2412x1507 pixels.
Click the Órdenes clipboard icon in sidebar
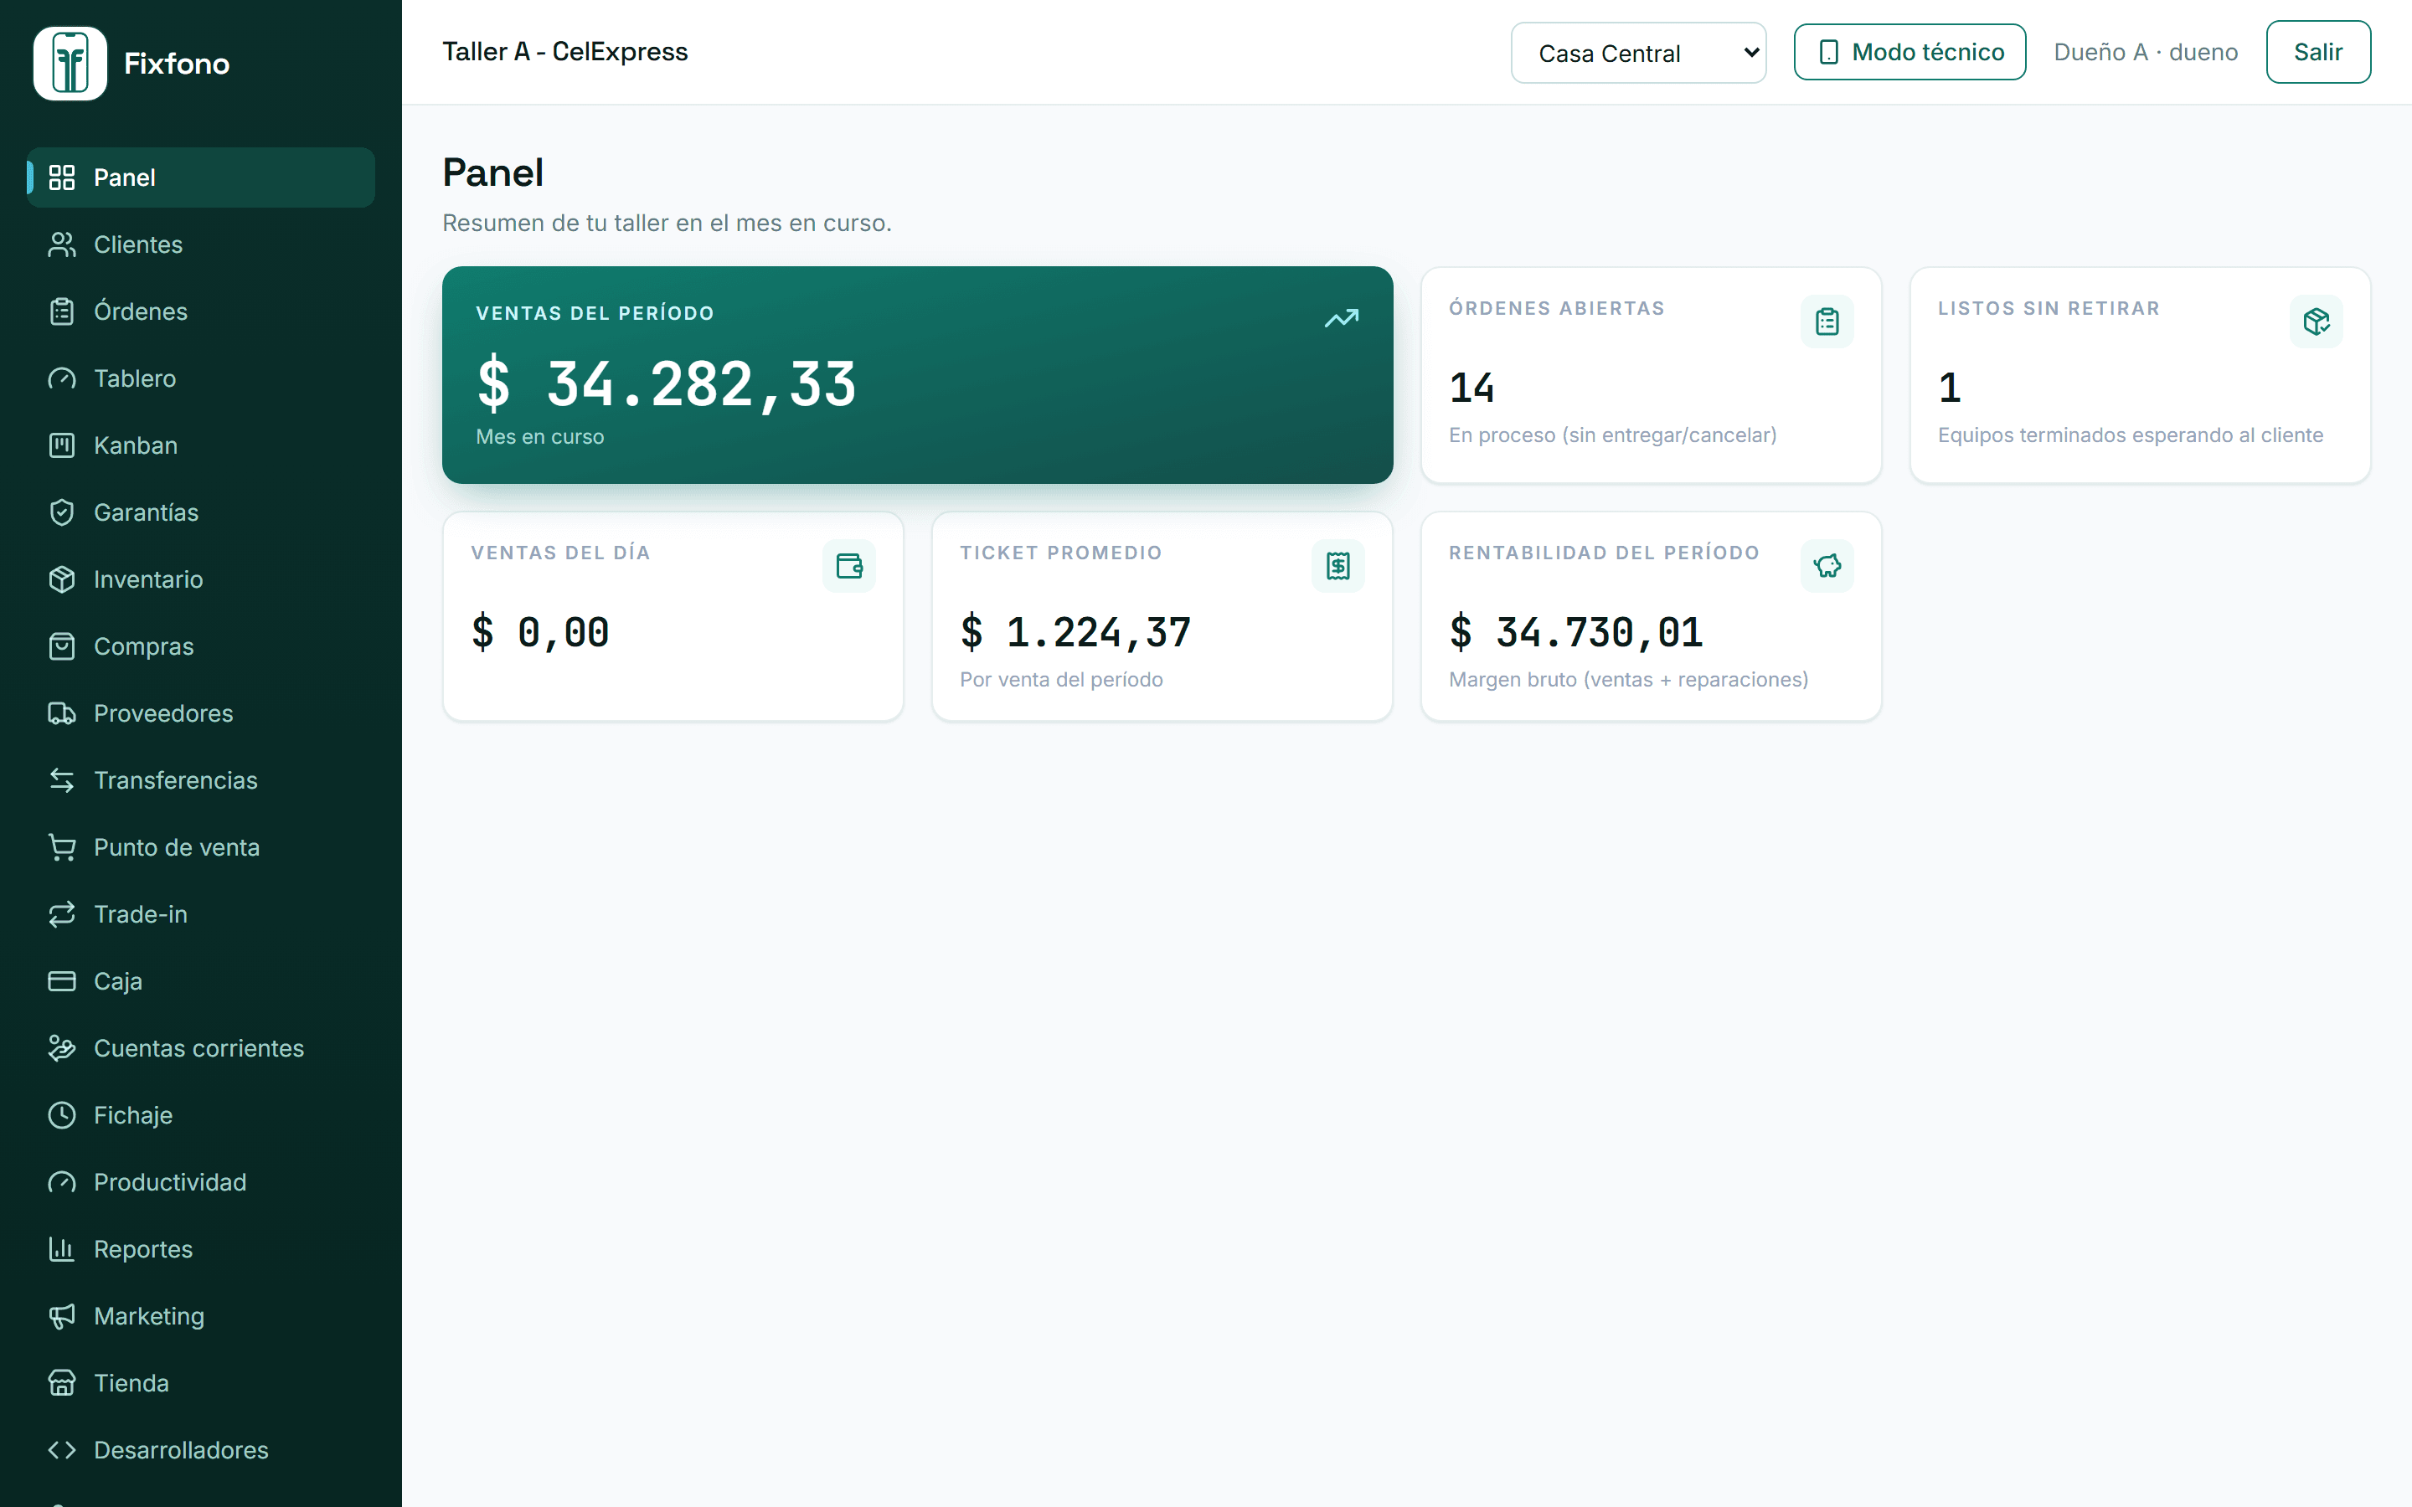tap(62, 311)
